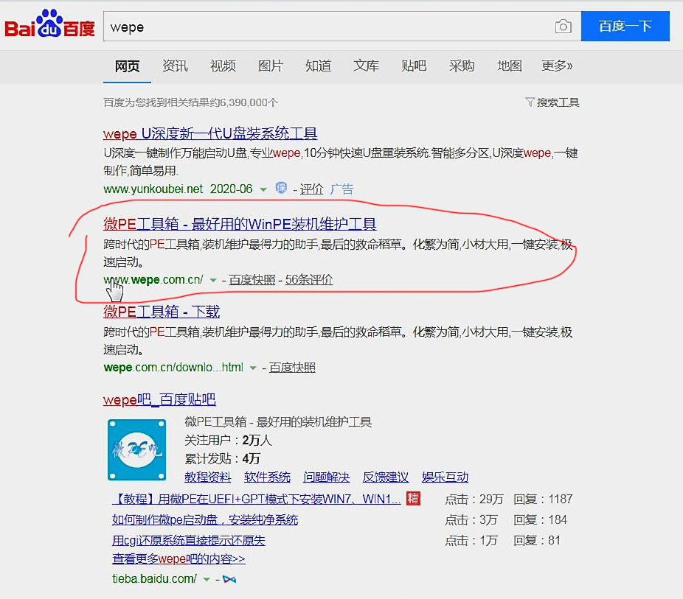Screen dimensions: 683x599
Task: Click the blue 保 protection badge beside yunkoubei.net
Action: click(281, 189)
